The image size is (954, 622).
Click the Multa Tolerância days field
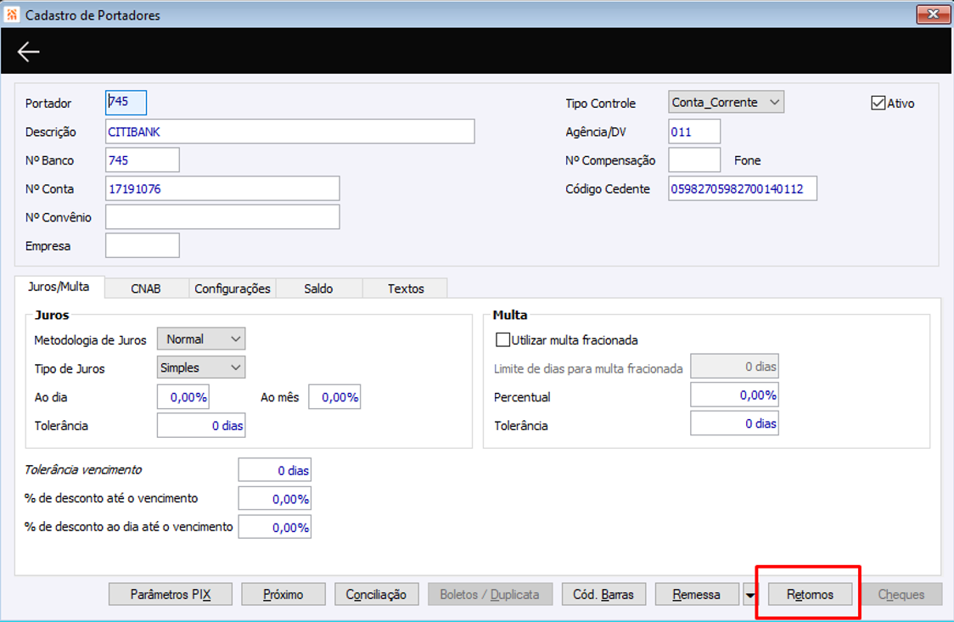click(734, 423)
